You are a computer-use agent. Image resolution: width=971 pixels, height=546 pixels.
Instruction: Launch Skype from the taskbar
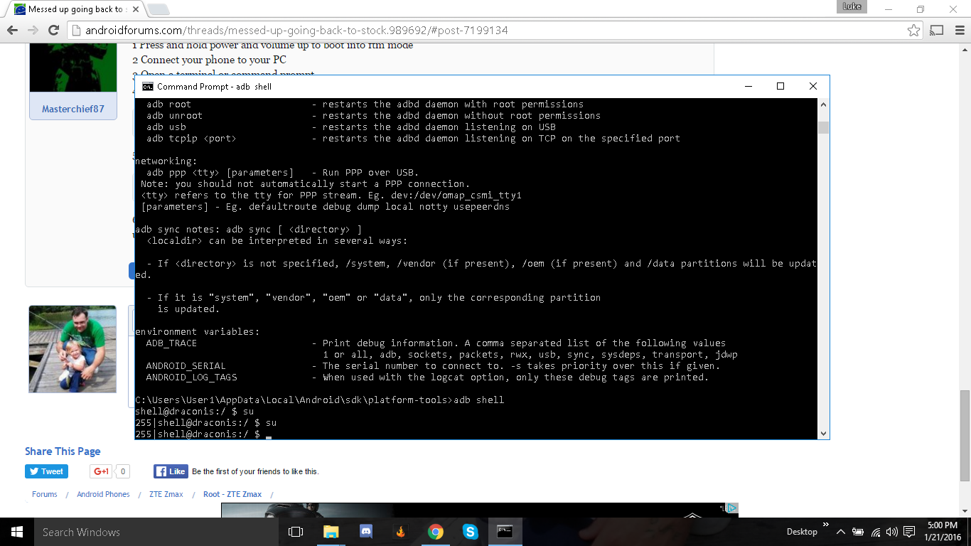point(470,532)
